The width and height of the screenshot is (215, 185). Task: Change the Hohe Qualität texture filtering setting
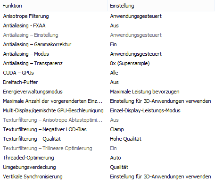tap(125, 139)
